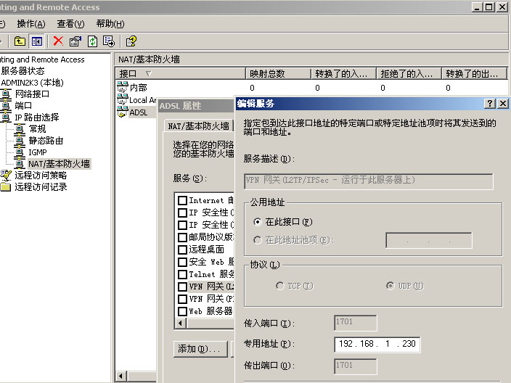Image resolution: width=511 pixels, height=383 pixels.
Task: Open the Help toolbar icon
Action: [131, 41]
